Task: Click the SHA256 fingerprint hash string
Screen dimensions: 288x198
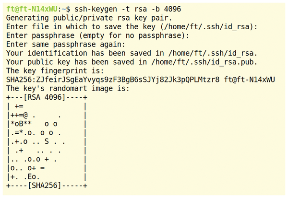Action: pyautogui.click(x=113, y=80)
